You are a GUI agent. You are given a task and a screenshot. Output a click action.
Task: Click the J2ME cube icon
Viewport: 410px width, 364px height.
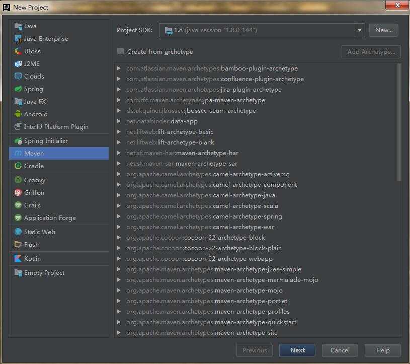[x=18, y=64]
